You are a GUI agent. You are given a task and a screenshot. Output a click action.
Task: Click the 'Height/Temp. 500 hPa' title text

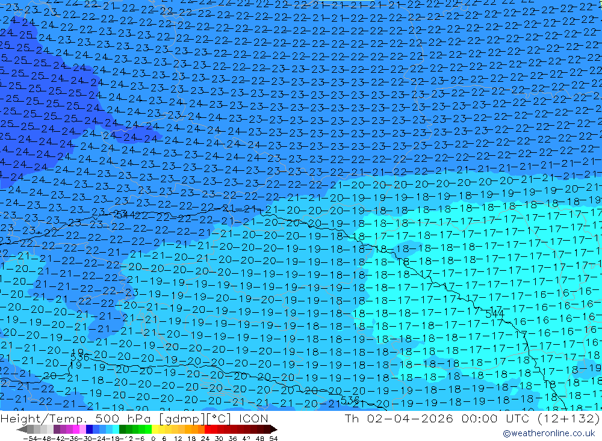click(x=77, y=418)
